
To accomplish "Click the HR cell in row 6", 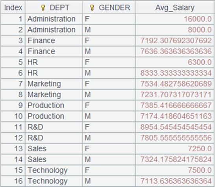I will coord(54,73).
